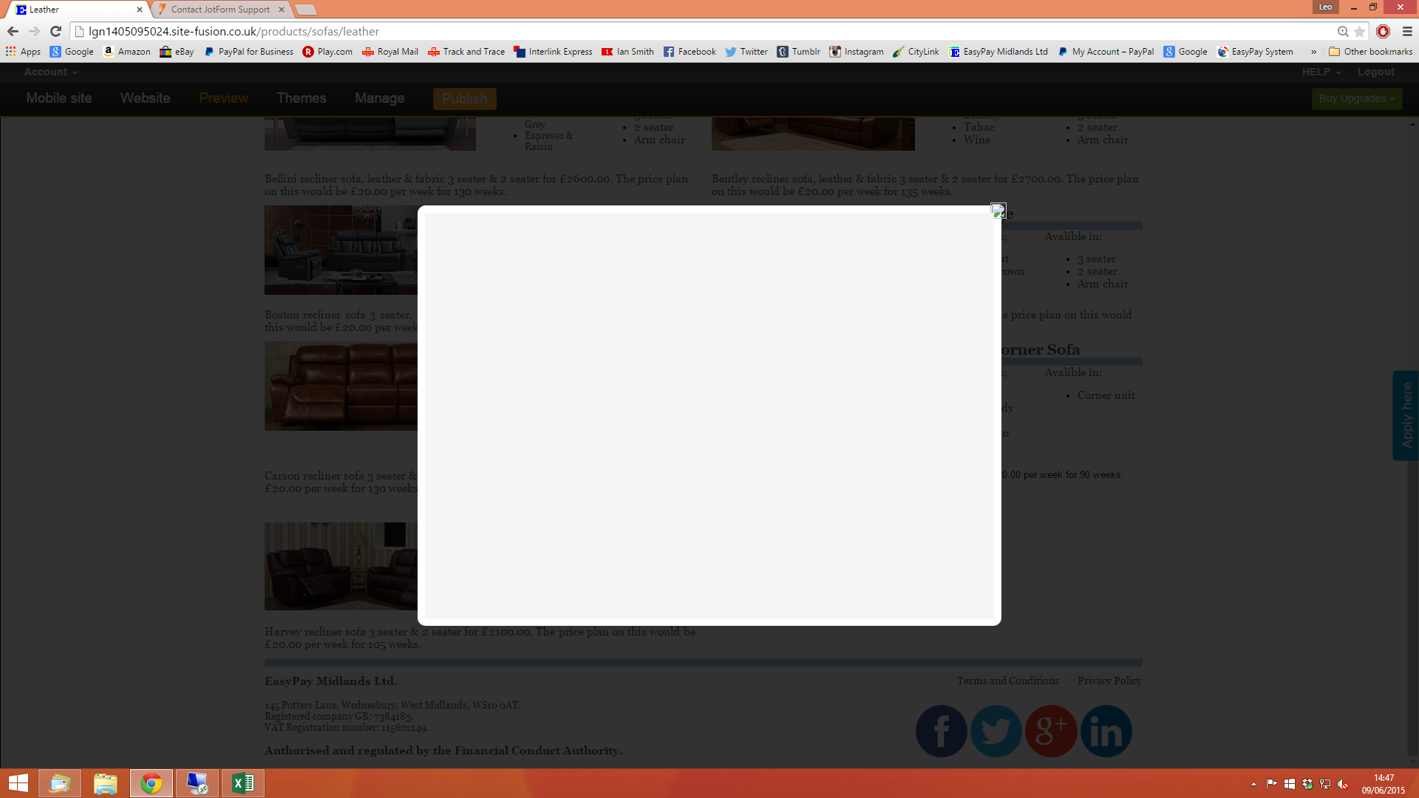Click the Publish button
This screenshot has width=1419, height=798.
tap(464, 98)
